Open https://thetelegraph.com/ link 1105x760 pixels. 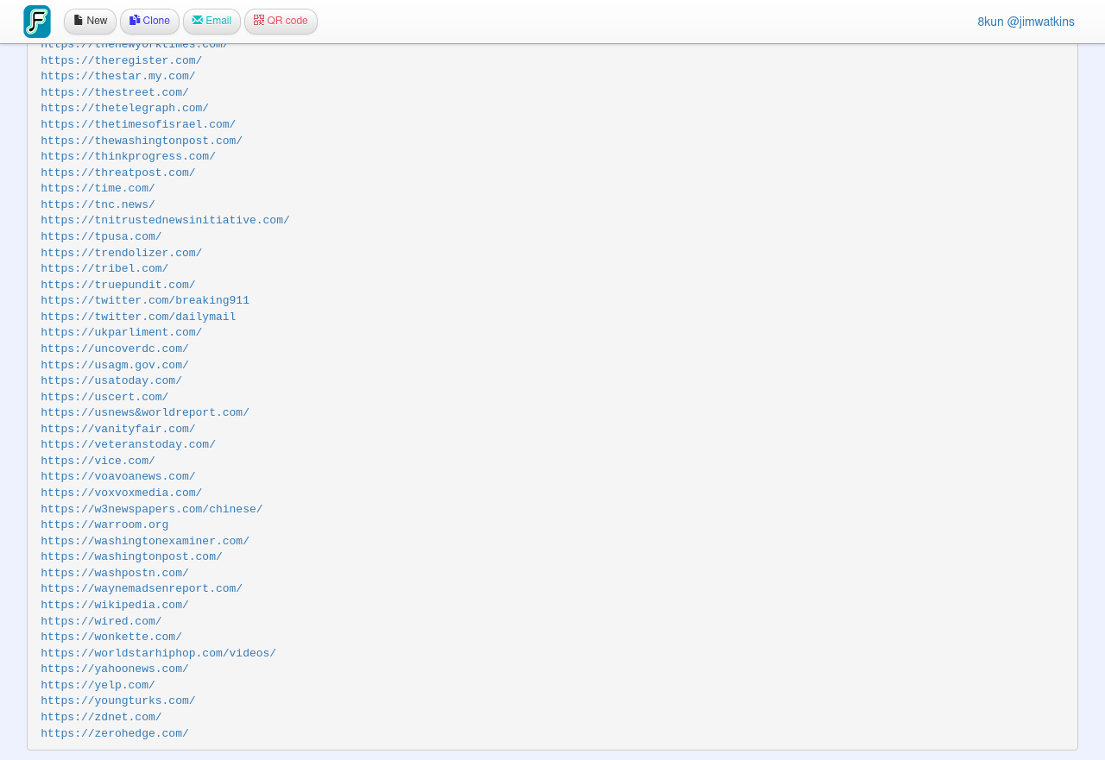click(x=125, y=109)
